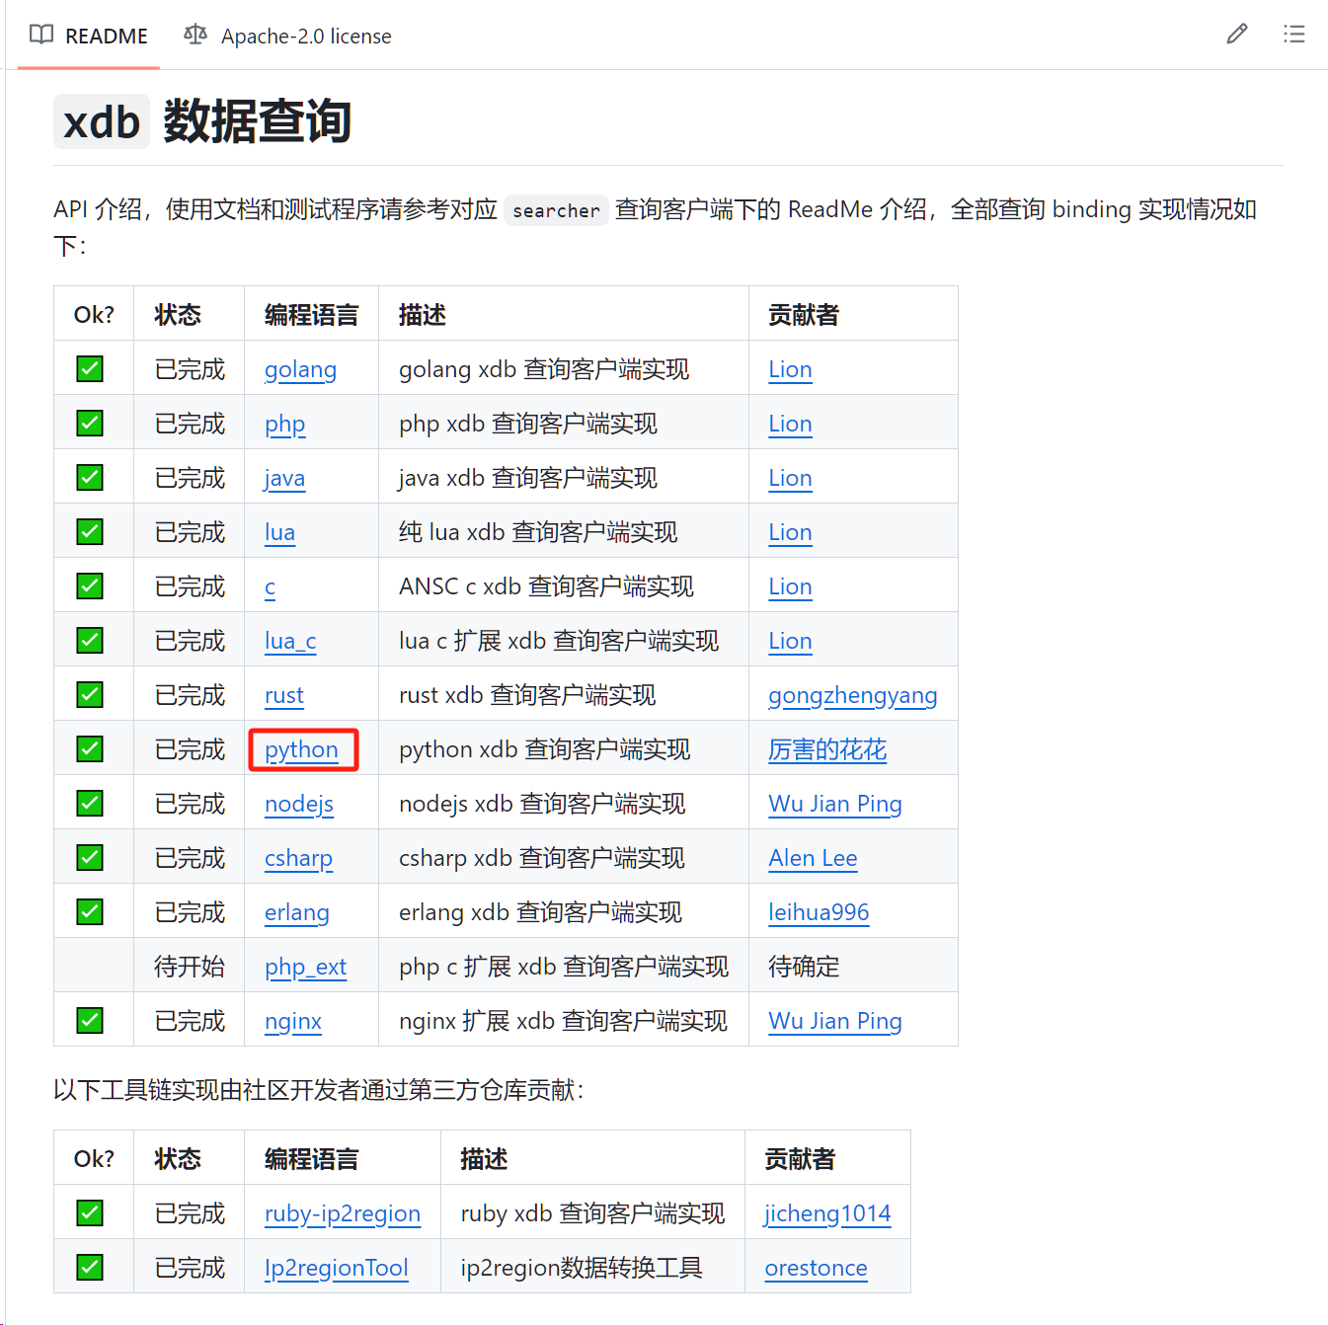1328x1325 pixels.
Task: Open Lion contributor link in lua_c row
Action: pyautogui.click(x=790, y=641)
